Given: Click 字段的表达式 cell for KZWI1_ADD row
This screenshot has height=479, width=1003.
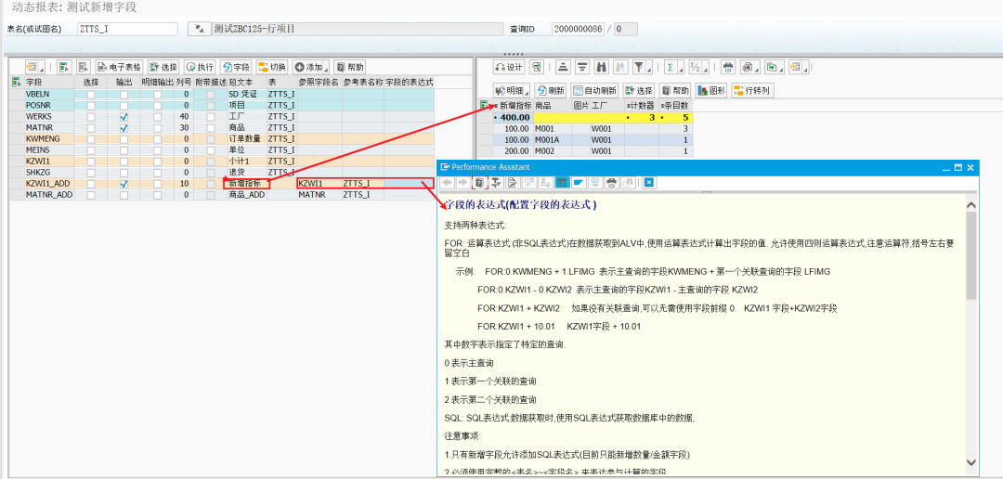Looking at the screenshot, I should click(410, 184).
